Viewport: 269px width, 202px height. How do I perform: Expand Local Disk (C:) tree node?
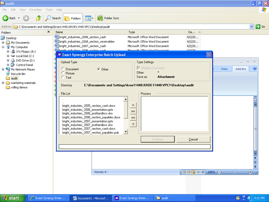pyautogui.click(x=8, y=56)
